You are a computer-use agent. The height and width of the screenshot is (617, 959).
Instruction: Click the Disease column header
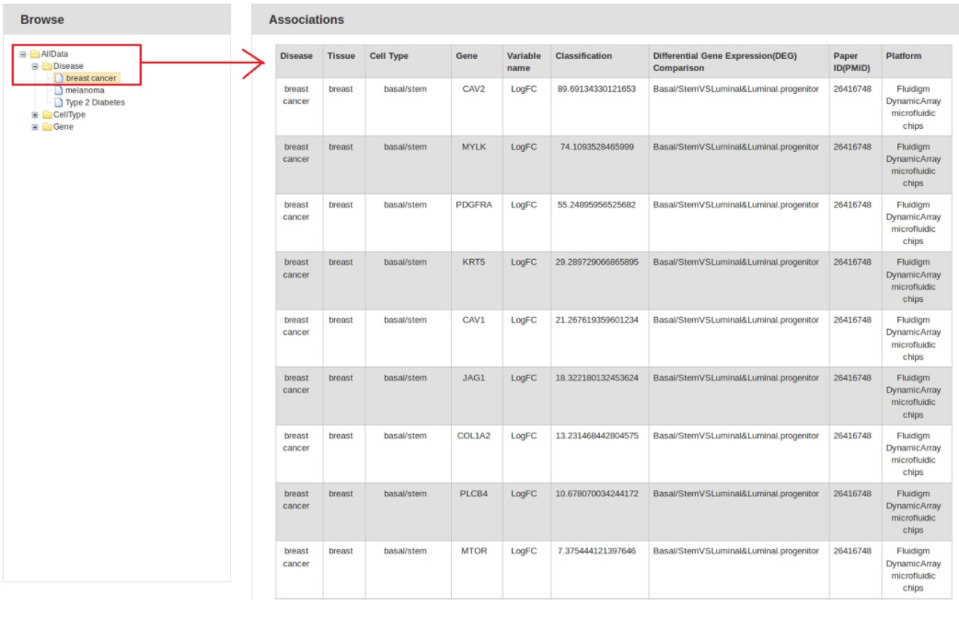(x=299, y=61)
